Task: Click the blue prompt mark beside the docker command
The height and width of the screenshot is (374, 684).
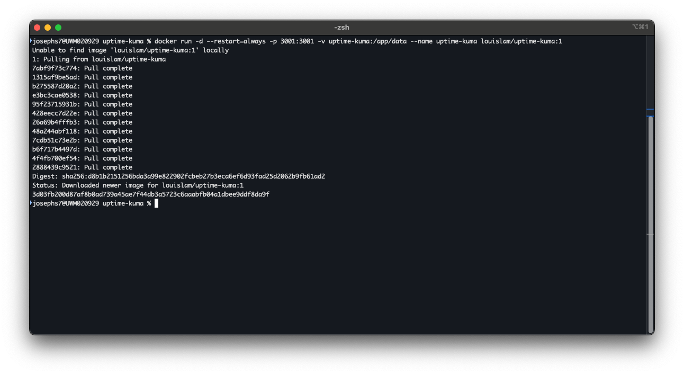Action: point(31,41)
